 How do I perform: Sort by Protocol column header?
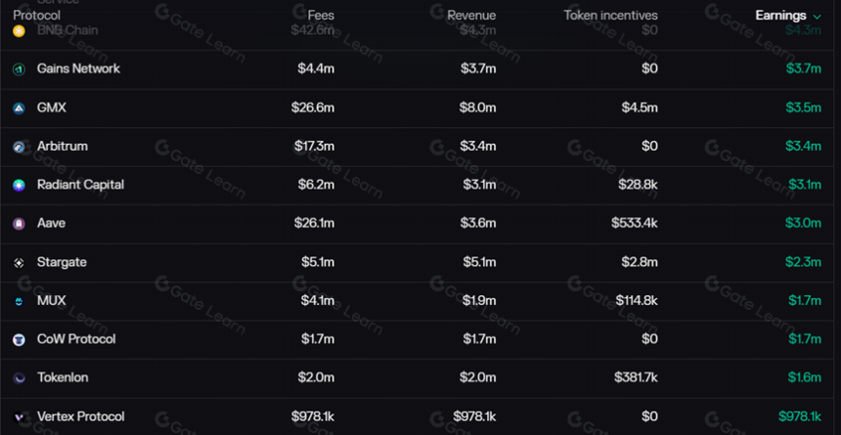pos(36,16)
